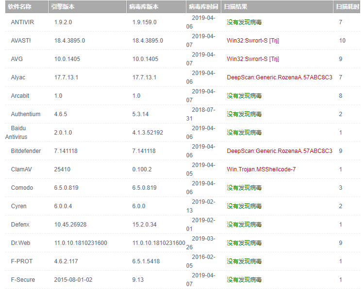Click Alyac engine version 17.7.13.1

pos(66,77)
